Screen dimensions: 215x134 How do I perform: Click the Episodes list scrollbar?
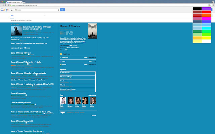pos(95,82)
